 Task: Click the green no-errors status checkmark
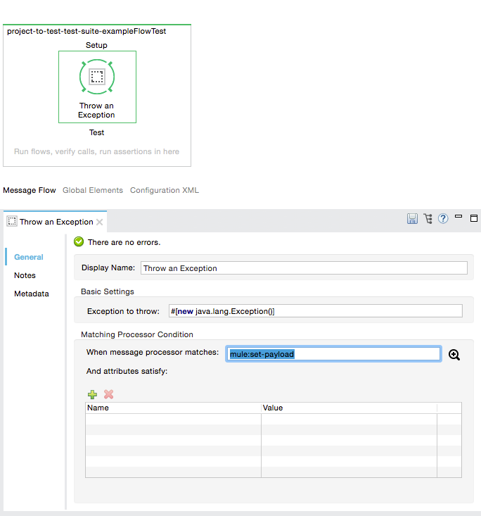coord(79,242)
